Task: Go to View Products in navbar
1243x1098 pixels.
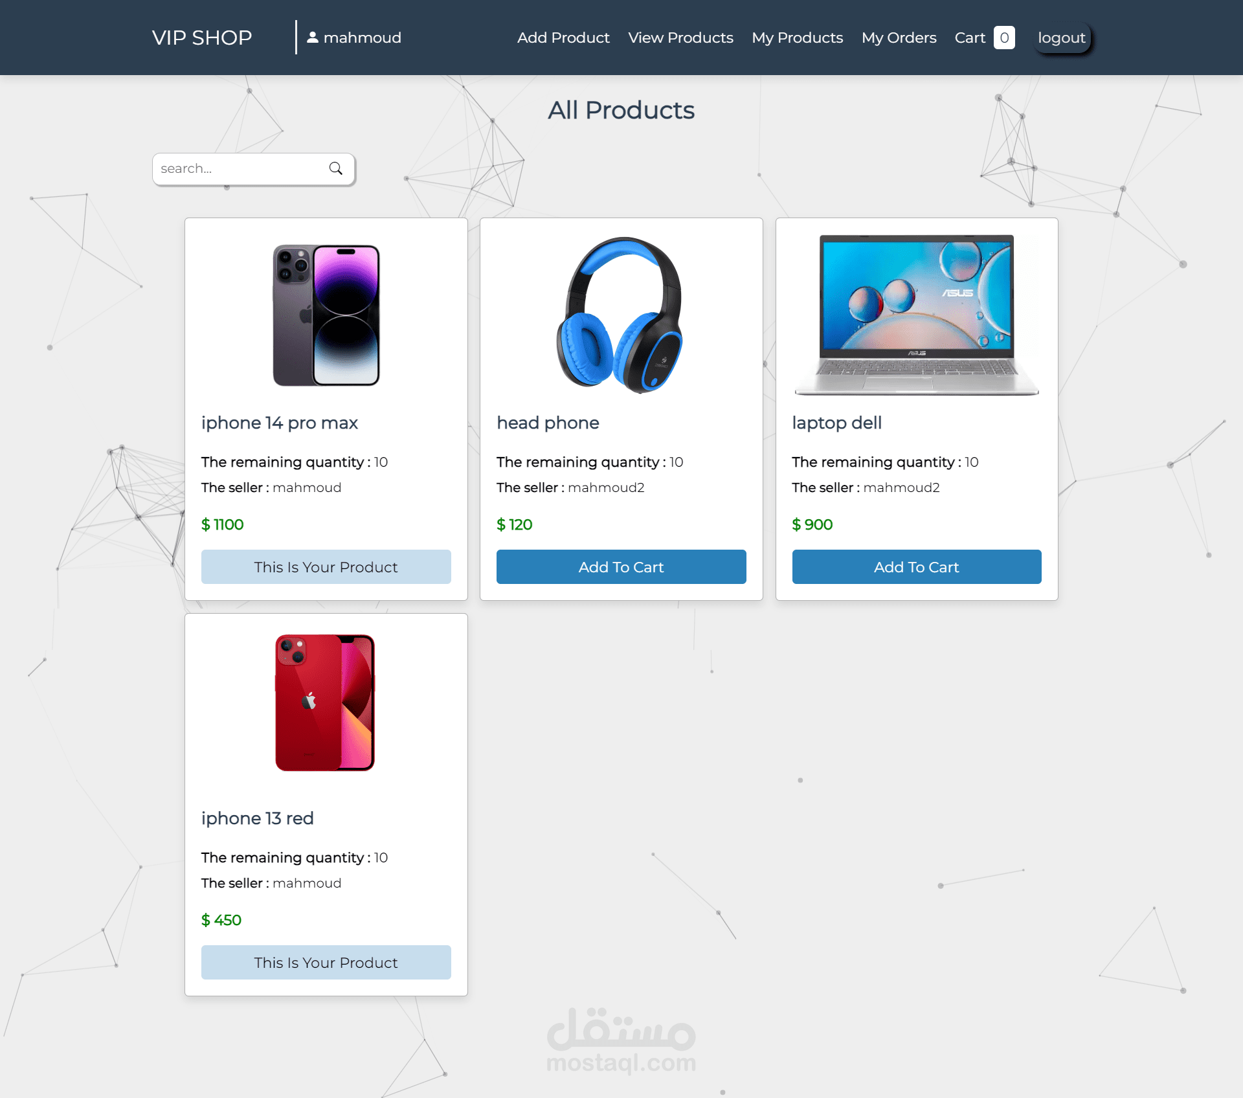Action: [x=680, y=38]
